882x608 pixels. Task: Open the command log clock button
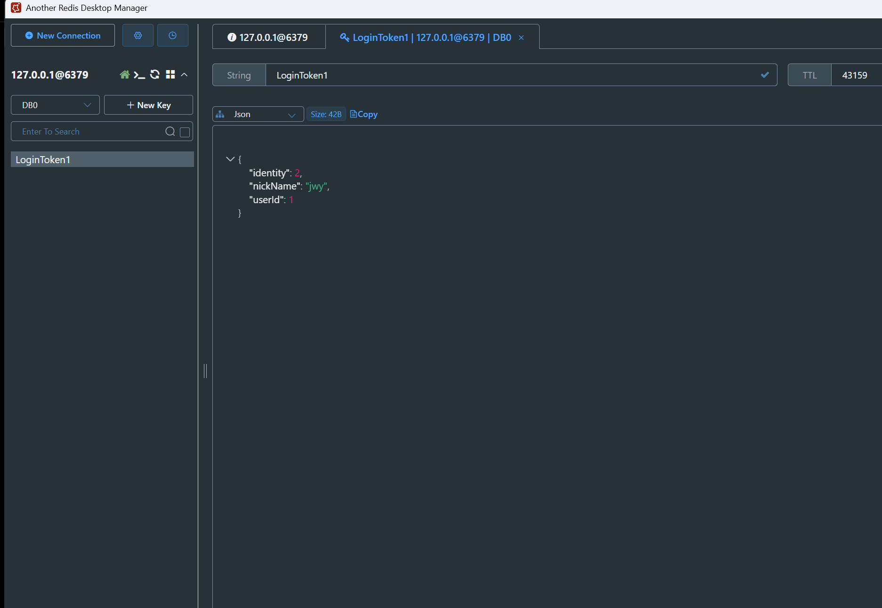click(x=173, y=36)
